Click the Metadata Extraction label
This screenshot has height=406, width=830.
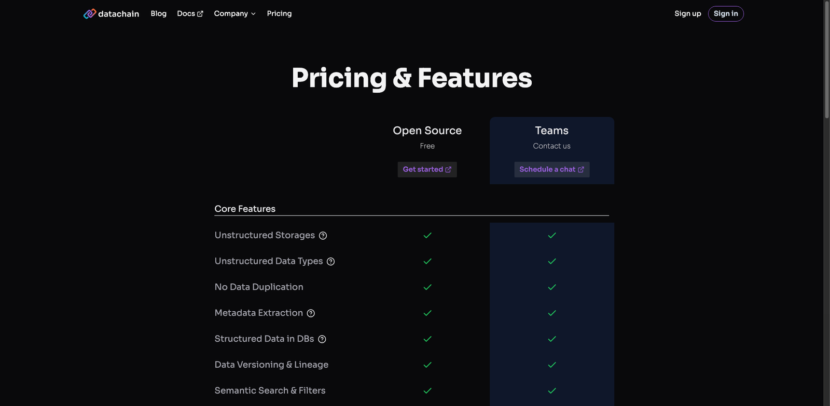point(259,313)
